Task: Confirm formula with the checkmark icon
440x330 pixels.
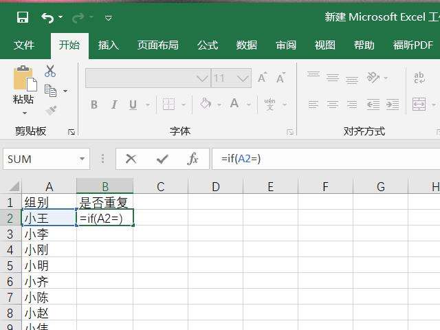Action: tap(162, 159)
